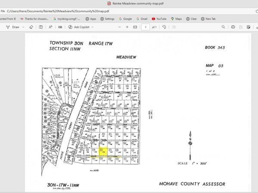The width and height of the screenshot is (258, 193).
Task: Click the 'File' label in address bar
Action: [3, 11]
